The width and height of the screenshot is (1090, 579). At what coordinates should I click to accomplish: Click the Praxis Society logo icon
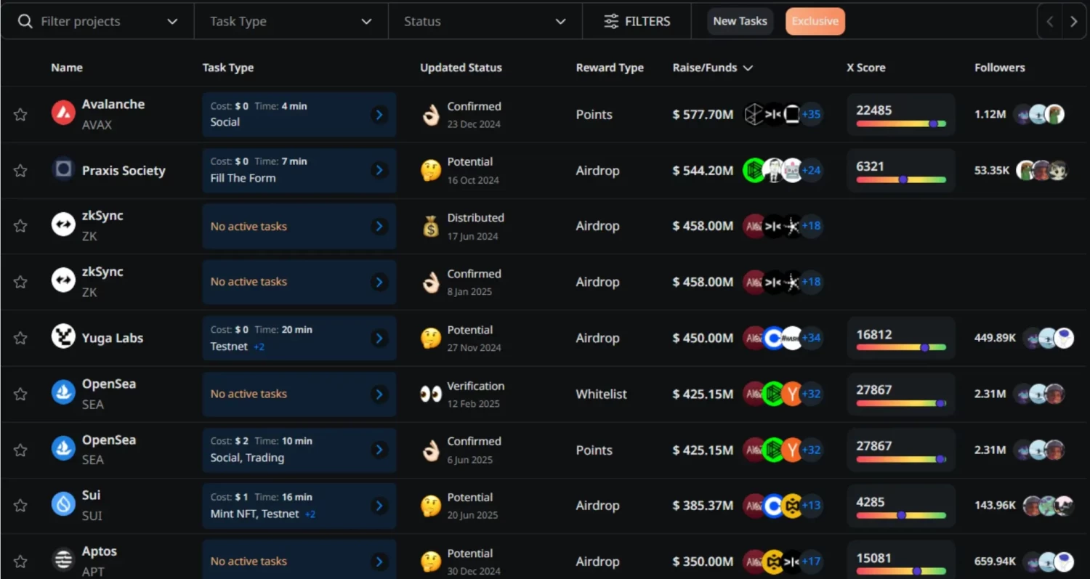tap(63, 169)
